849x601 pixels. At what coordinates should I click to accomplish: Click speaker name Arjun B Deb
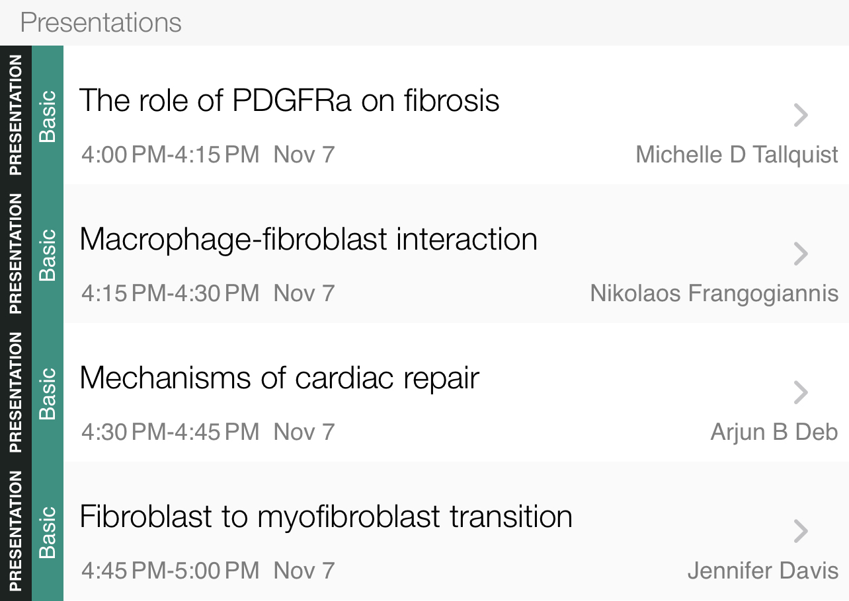coord(774,432)
